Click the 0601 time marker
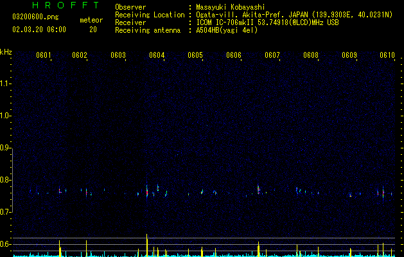 (43, 55)
